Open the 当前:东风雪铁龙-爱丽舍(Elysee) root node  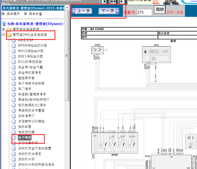point(36,24)
